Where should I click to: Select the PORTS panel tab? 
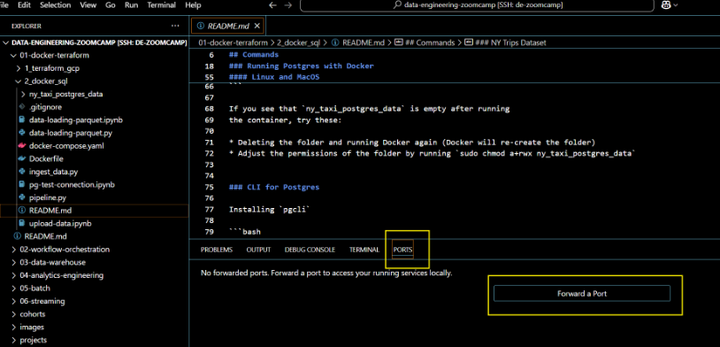402,250
